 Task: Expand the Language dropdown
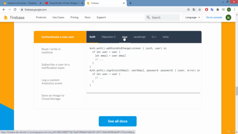tap(192, 17)
